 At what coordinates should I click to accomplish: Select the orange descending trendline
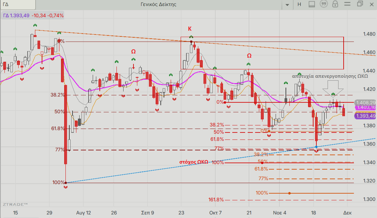(205, 43)
